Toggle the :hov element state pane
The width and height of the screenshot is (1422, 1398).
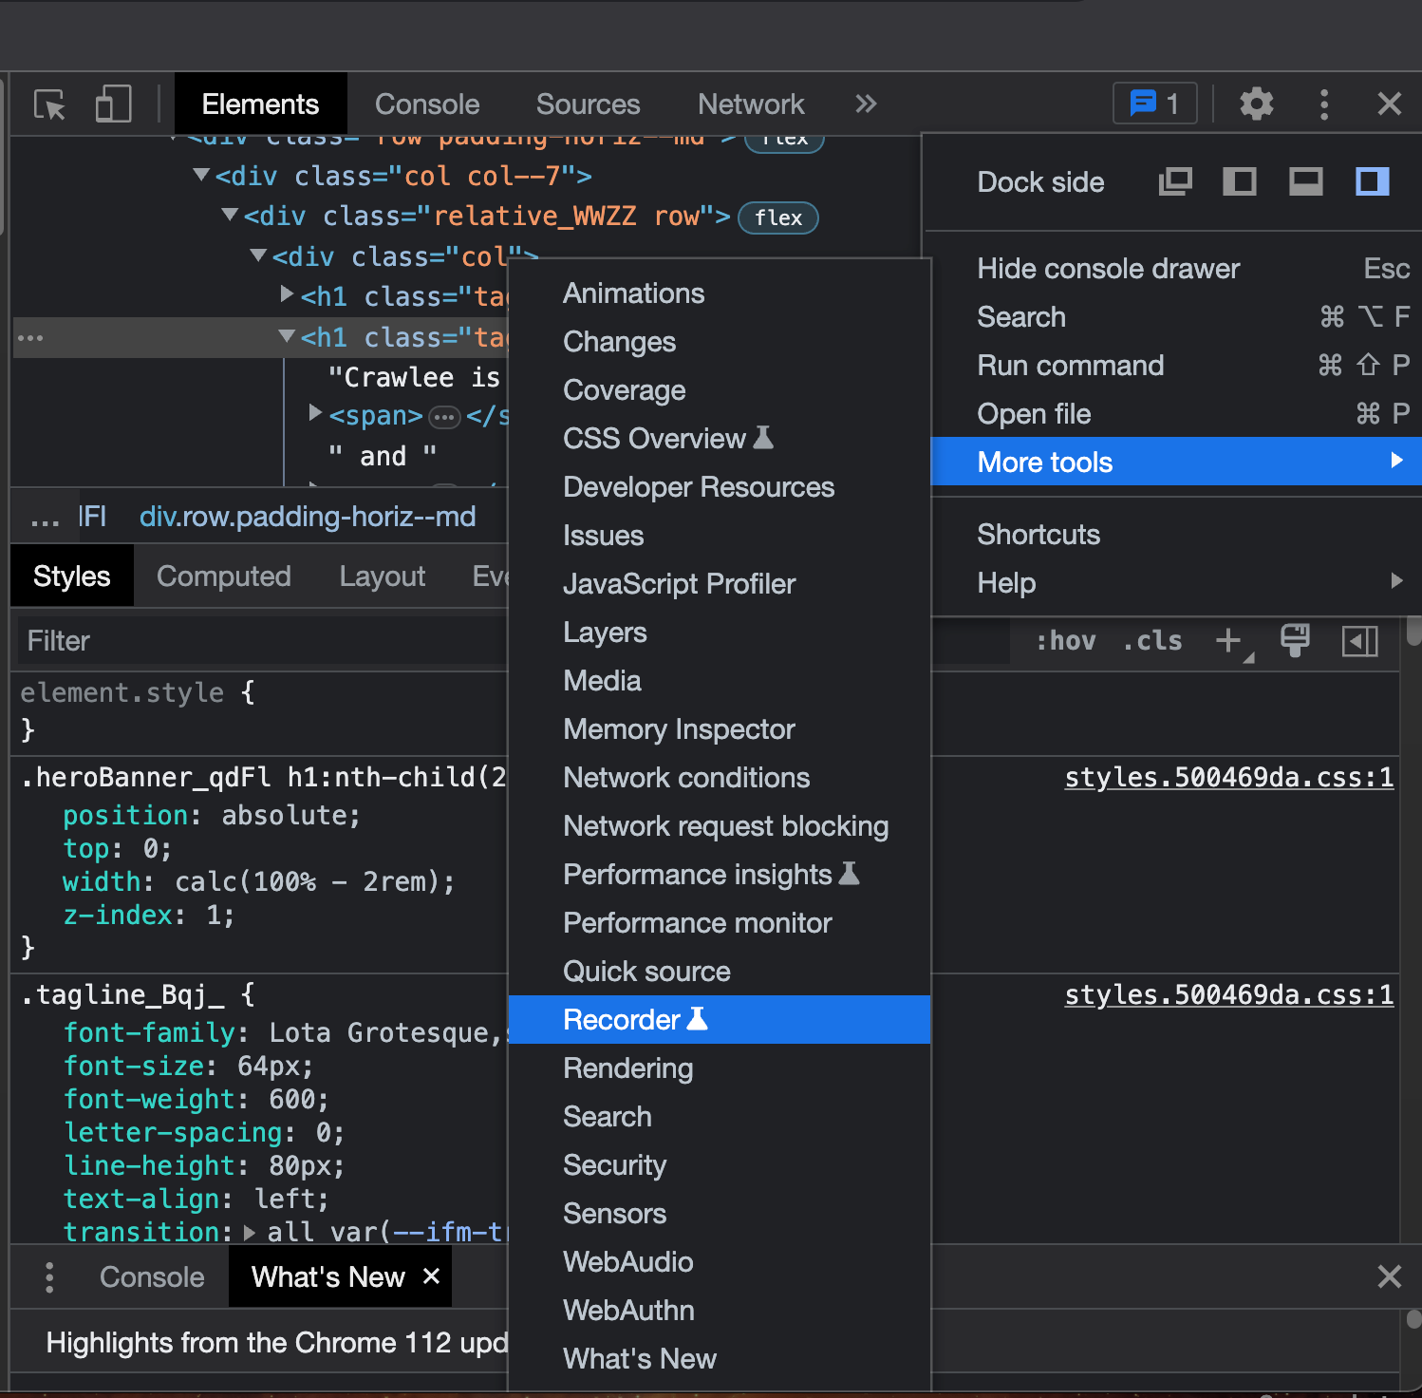[x=1065, y=641]
